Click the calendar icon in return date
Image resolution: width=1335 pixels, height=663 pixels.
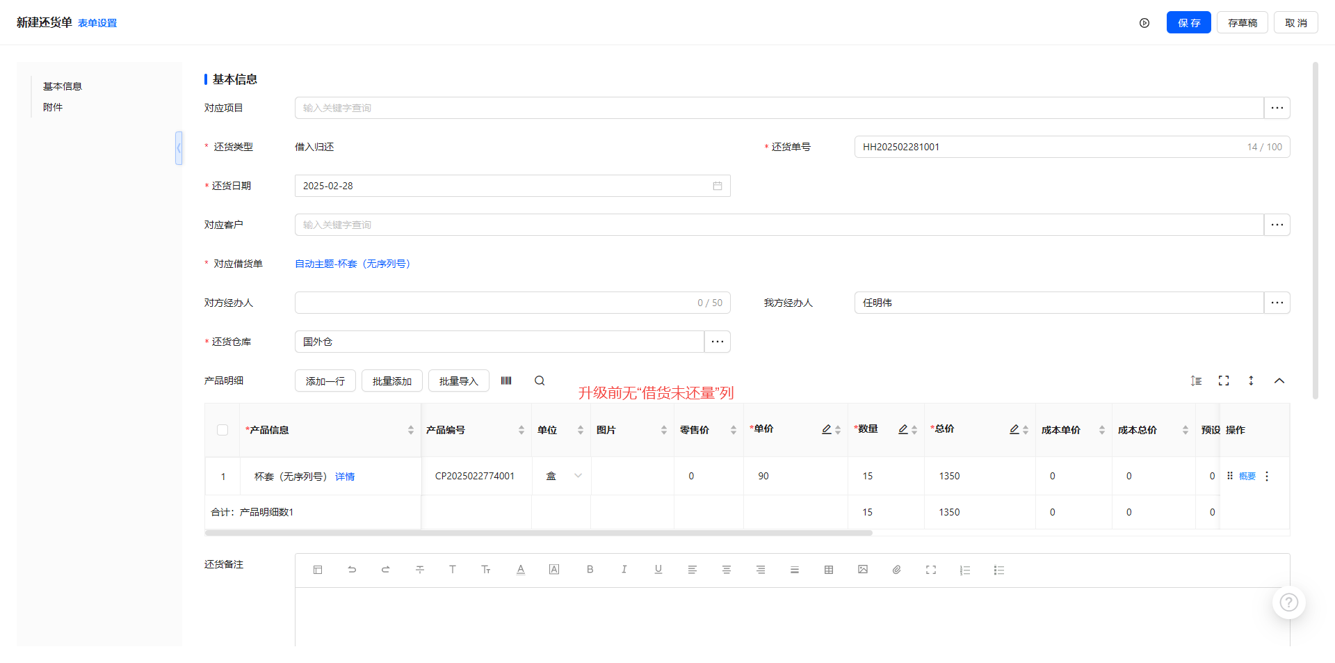coord(718,186)
